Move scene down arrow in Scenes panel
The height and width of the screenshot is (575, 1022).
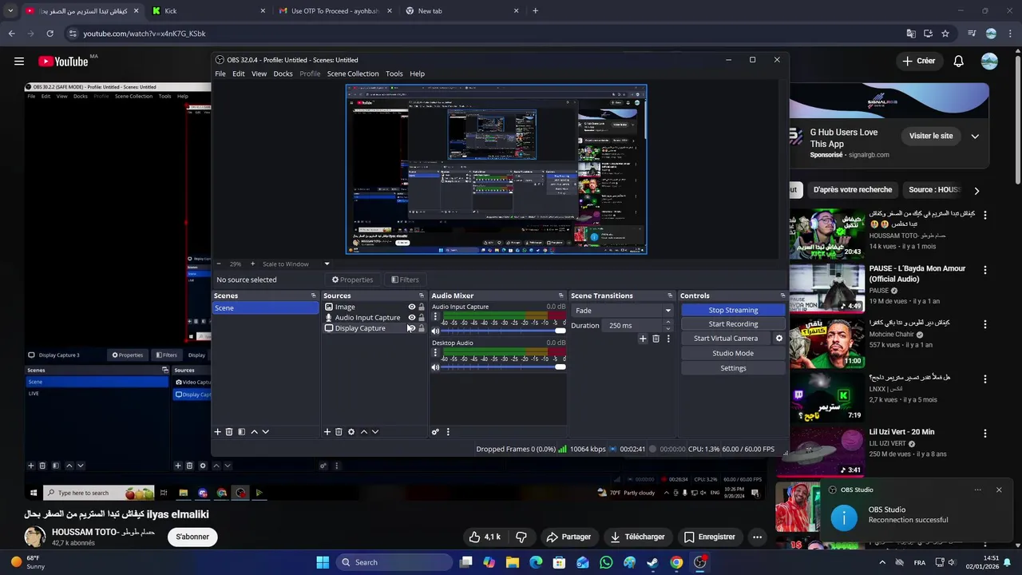point(266,432)
